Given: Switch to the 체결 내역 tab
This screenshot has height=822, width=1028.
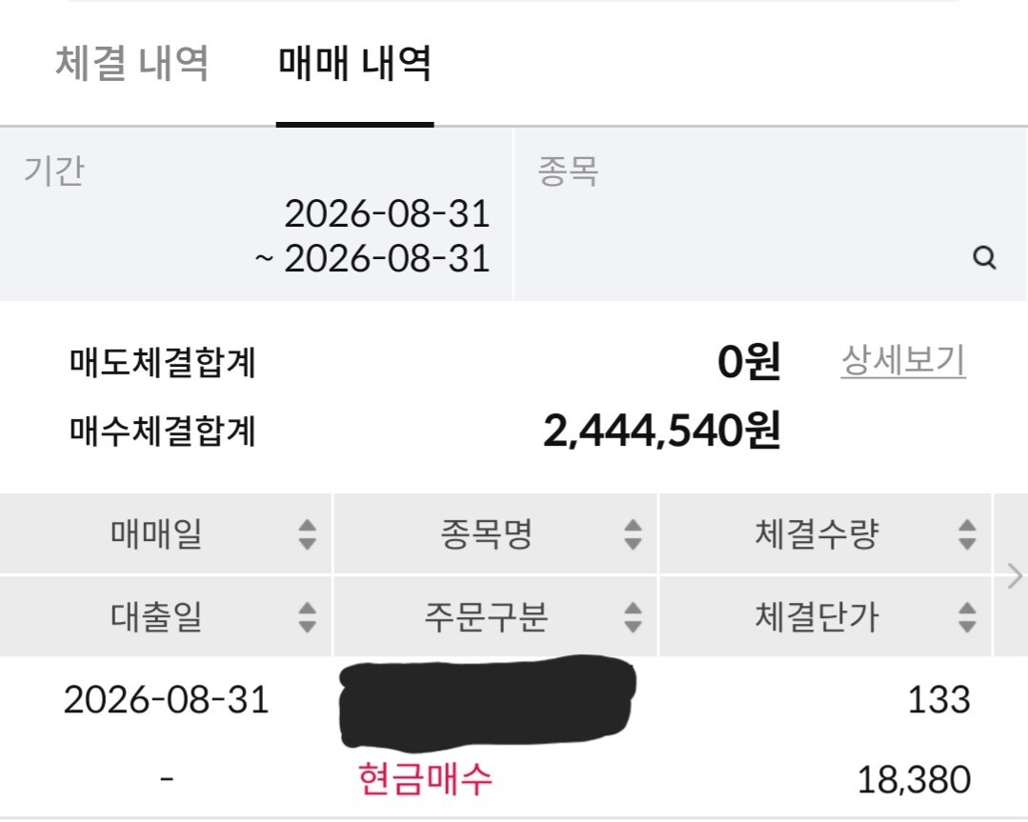Looking at the screenshot, I should pos(132,64).
